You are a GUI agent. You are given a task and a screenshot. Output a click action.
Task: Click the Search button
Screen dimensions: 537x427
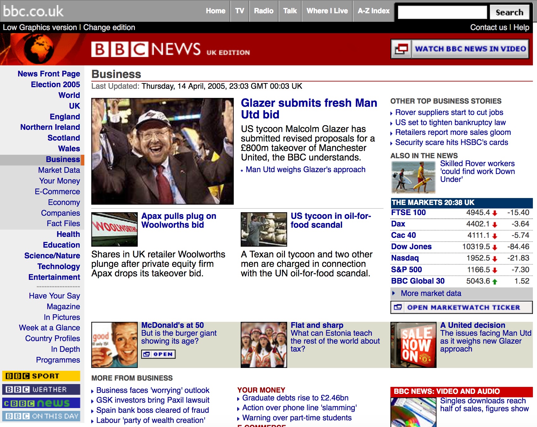(509, 12)
